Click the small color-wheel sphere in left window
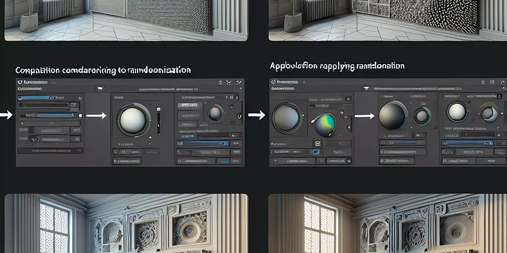 coord(215,113)
